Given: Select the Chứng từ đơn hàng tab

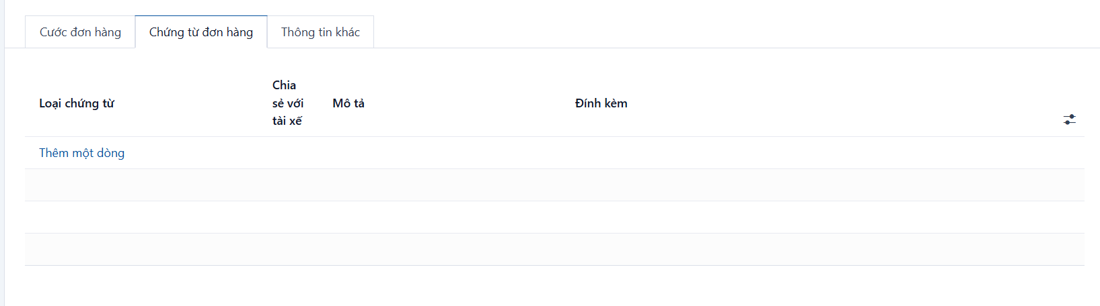Looking at the screenshot, I should coord(201,32).
